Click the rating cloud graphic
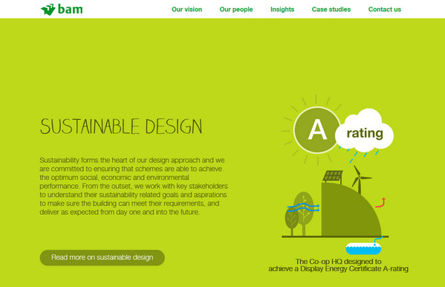 [365, 131]
